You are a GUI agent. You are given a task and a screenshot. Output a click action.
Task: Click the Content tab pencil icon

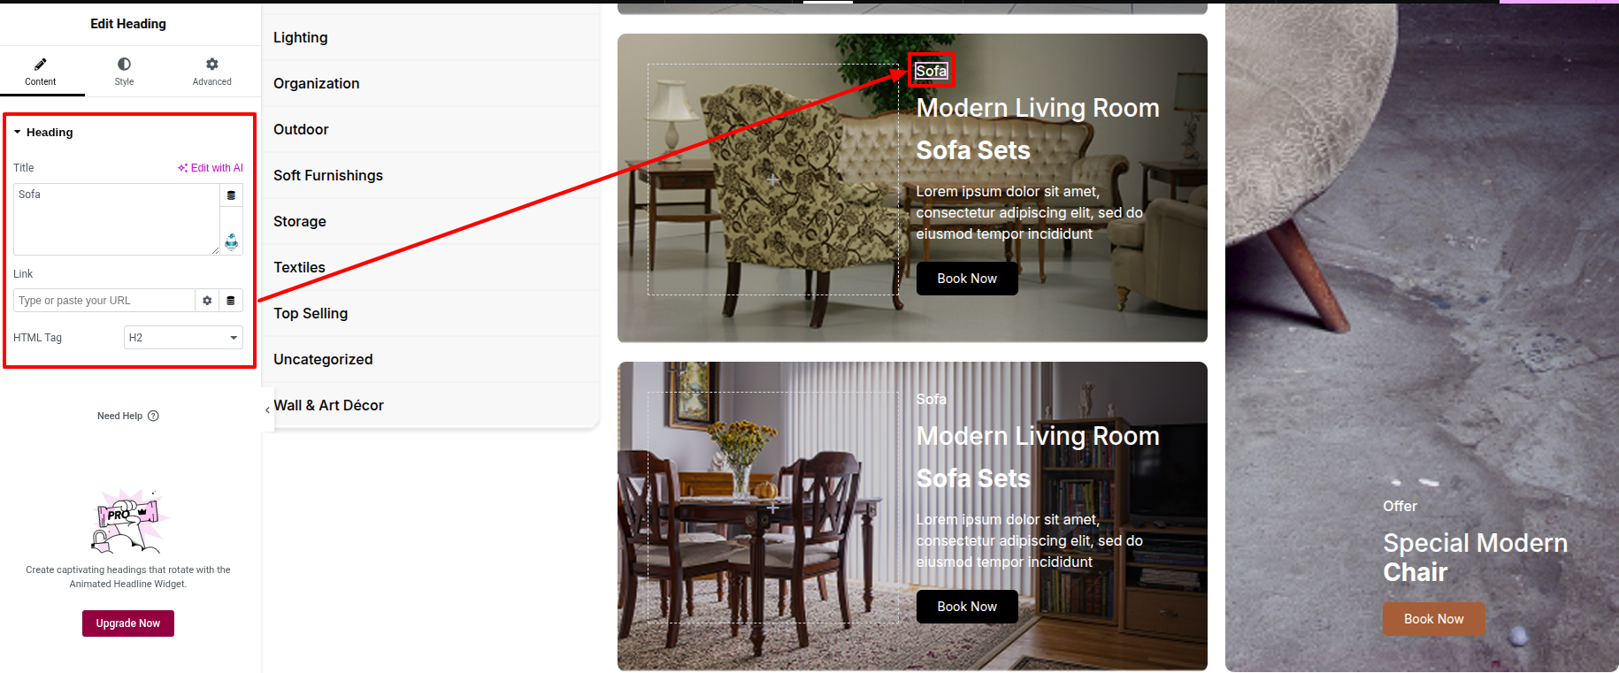[40, 64]
